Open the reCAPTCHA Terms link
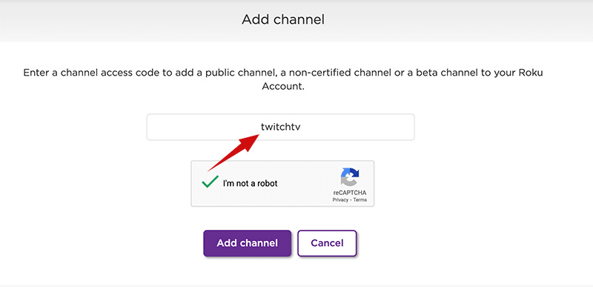The height and width of the screenshot is (287, 593). [360, 199]
